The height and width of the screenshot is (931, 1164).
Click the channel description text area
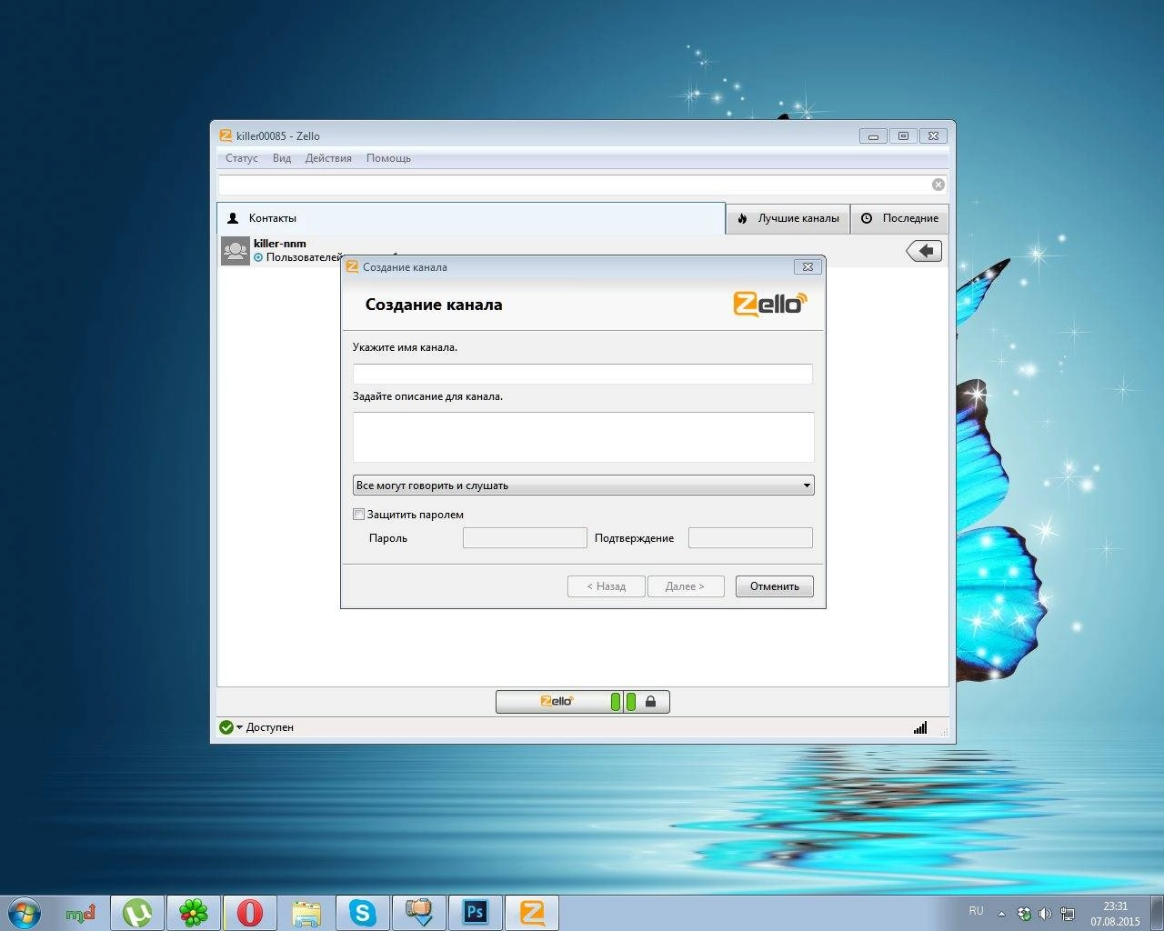pos(583,437)
